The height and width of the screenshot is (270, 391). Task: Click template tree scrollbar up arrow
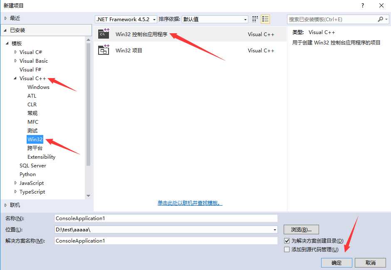coord(88,39)
